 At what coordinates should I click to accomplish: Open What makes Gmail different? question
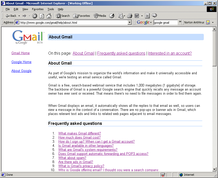(79, 133)
